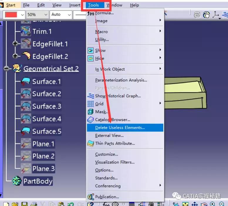Click the red color swatch
This screenshot has height=206, width=228.
tap(11, 15)
